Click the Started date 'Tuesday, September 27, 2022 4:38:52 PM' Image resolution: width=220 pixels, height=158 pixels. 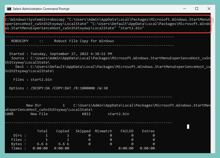71,54
